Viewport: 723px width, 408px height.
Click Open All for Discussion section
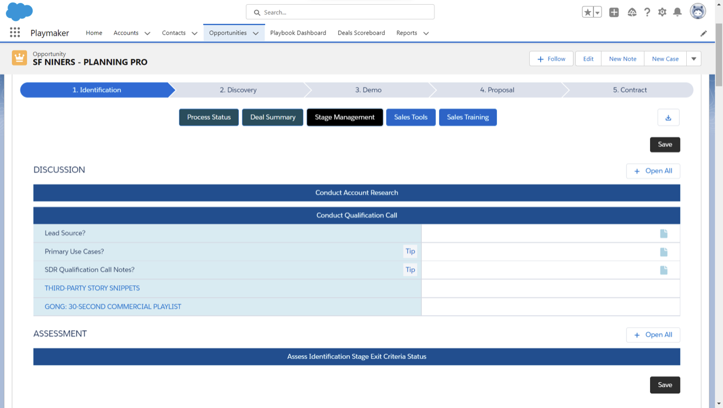(653, 171)
